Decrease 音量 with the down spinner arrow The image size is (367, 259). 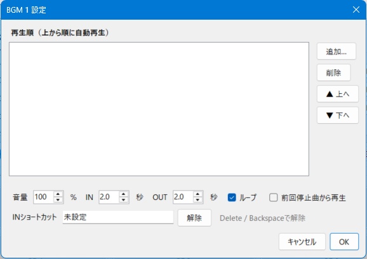(58, 200)
